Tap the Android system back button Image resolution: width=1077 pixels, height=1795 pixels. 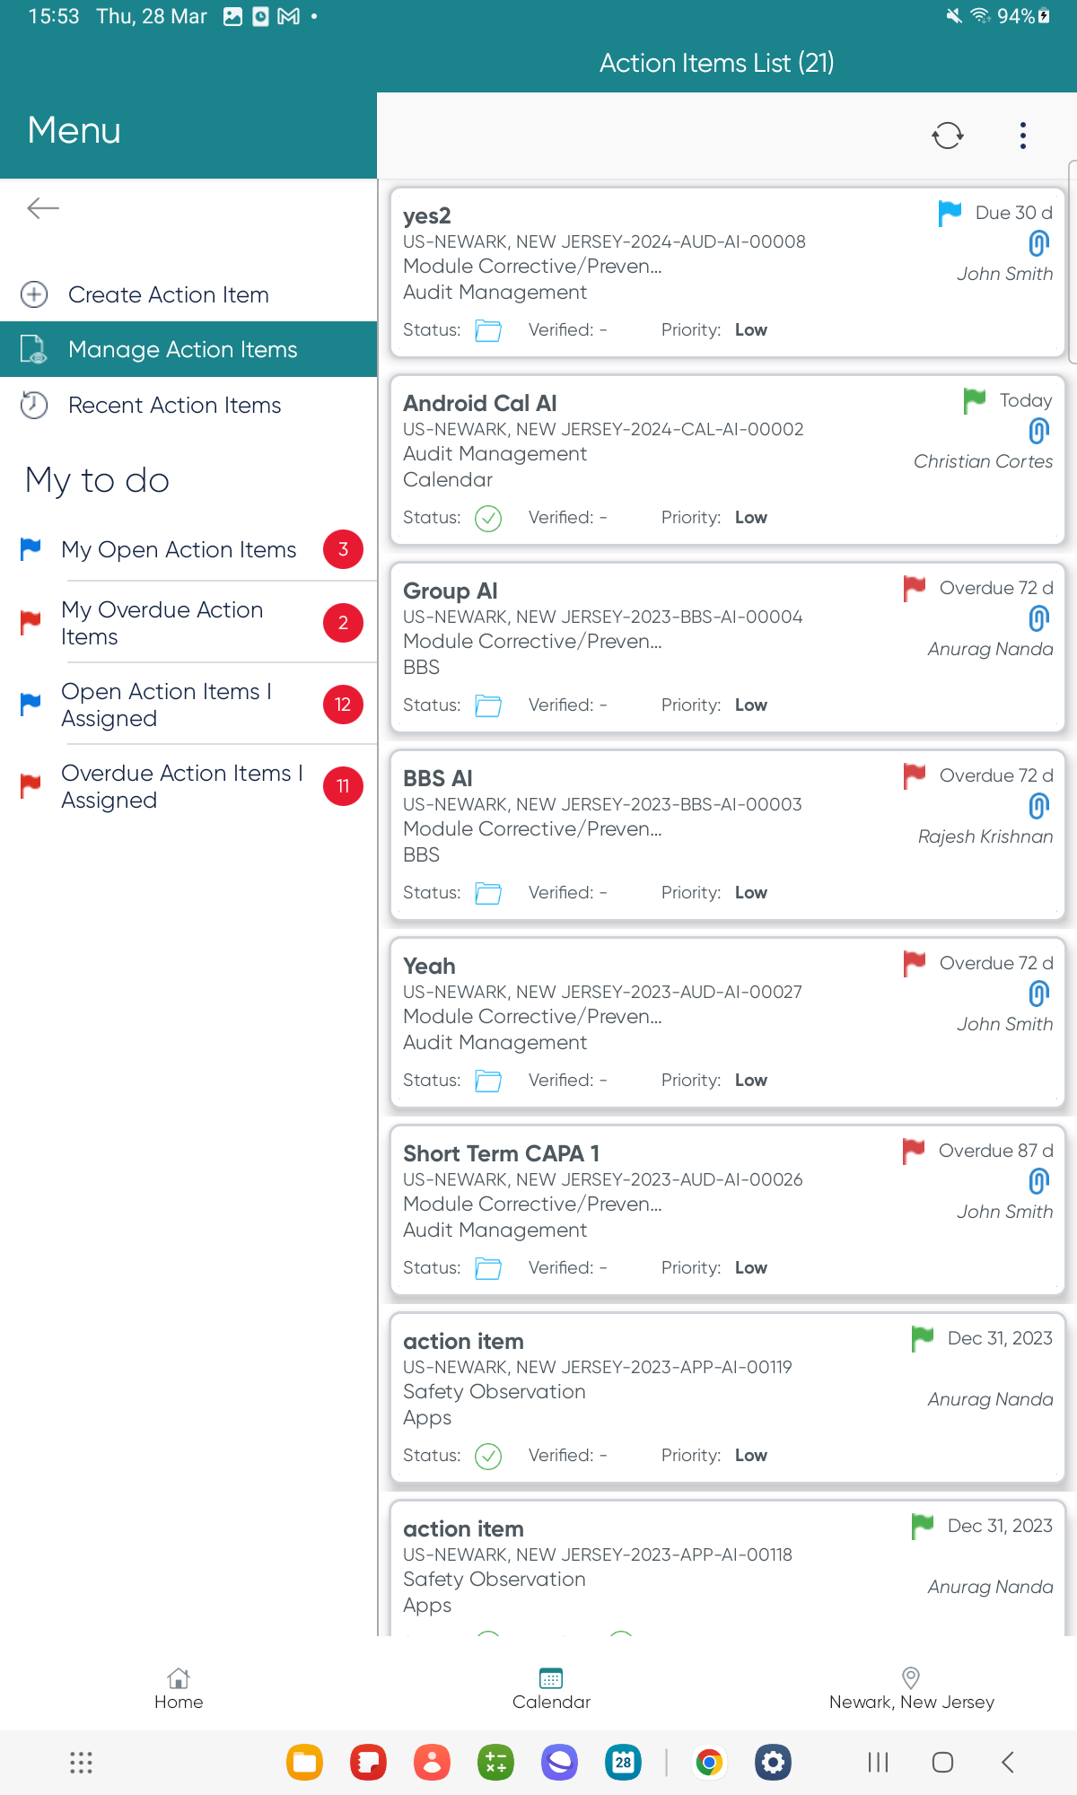click(1008, 1763)
